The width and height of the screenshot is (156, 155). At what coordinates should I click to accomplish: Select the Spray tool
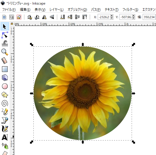pyautogui.click(x=5, y=146)
